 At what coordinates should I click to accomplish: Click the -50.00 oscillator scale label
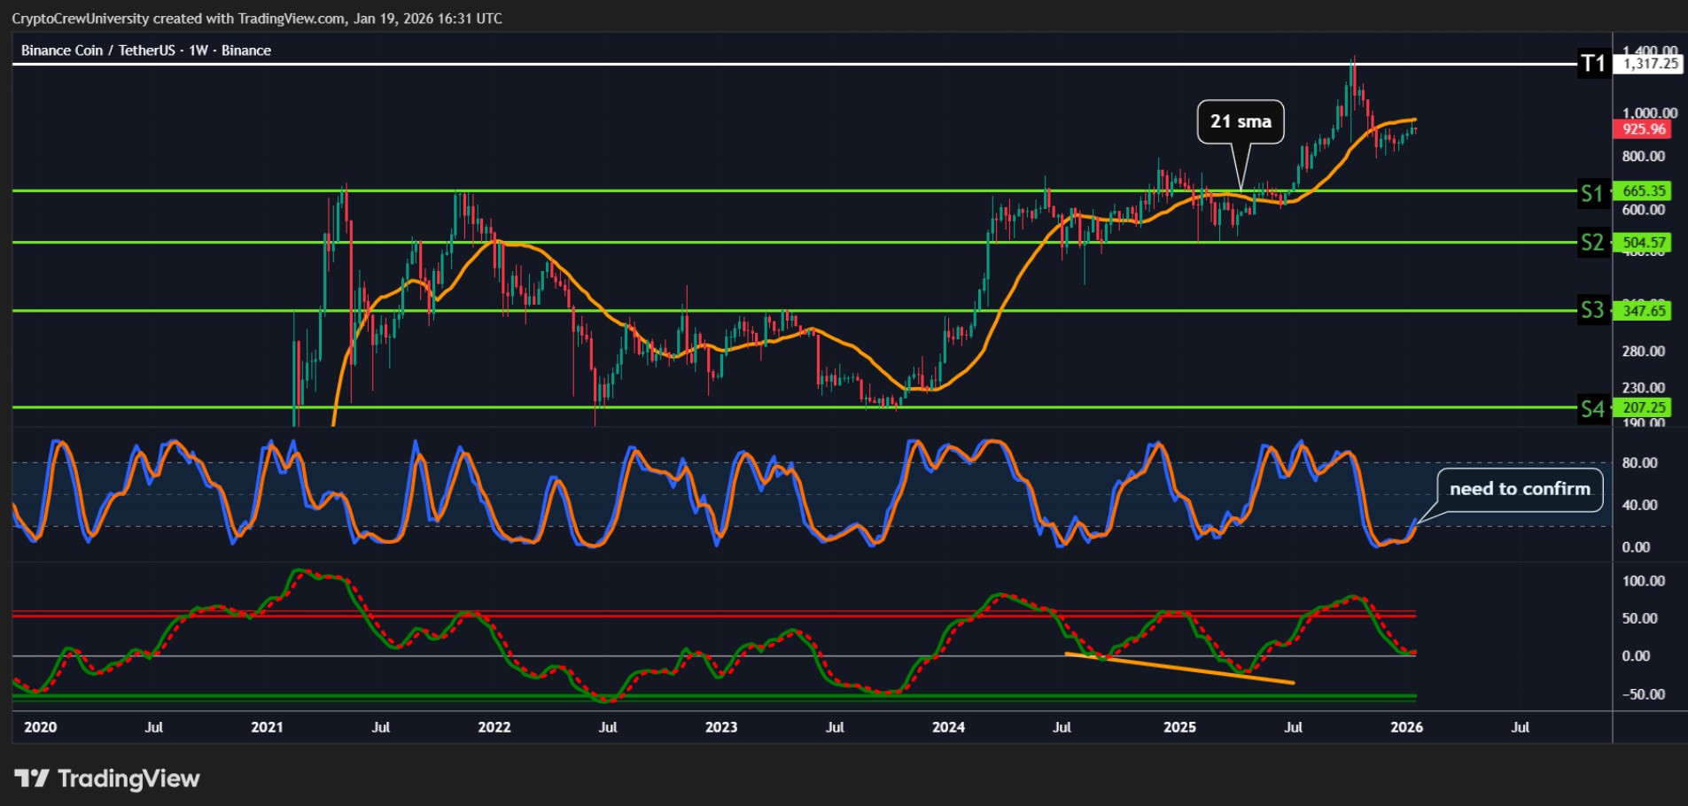1642,694
